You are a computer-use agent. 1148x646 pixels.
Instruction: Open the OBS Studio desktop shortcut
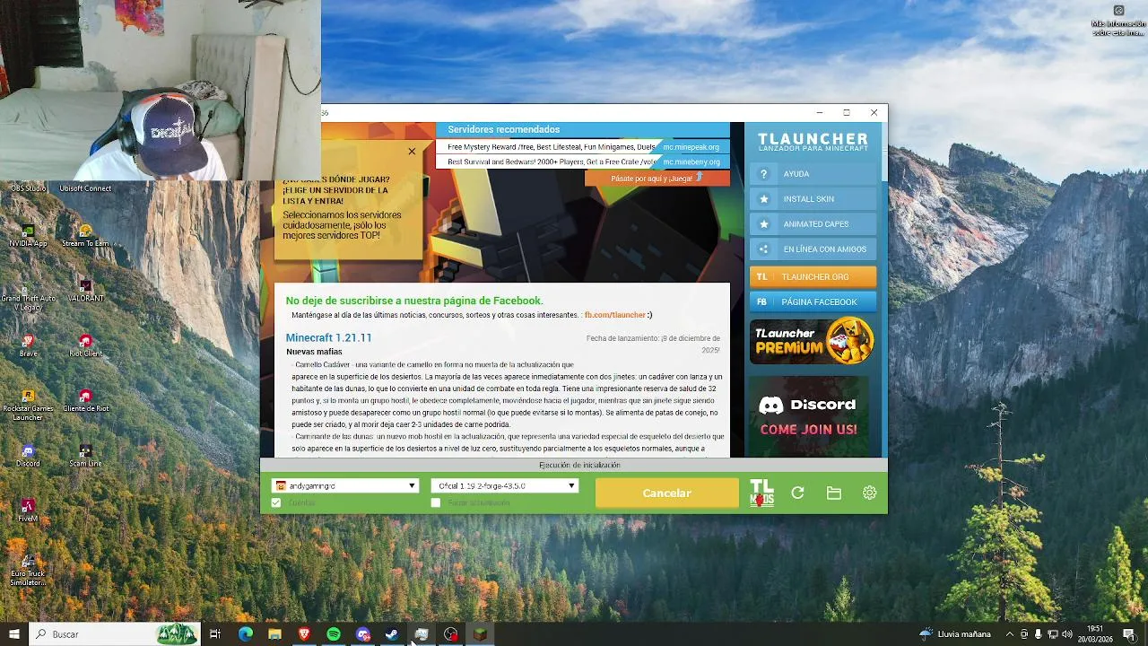click(29, 188)
